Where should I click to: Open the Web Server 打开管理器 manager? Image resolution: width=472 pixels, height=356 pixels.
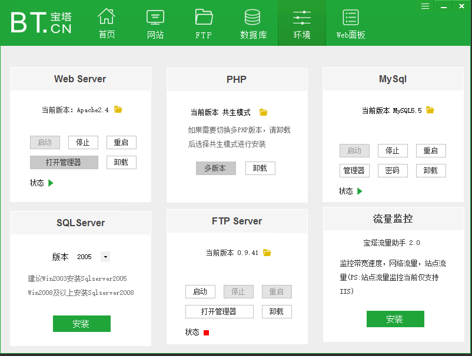click(64, 162)
